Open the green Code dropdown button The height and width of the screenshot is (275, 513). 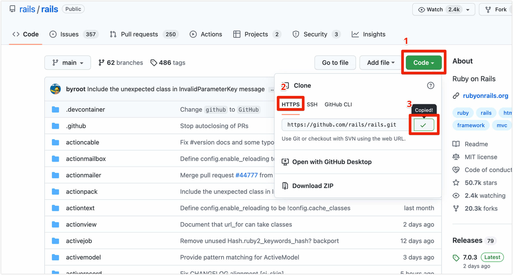[423, 63]
